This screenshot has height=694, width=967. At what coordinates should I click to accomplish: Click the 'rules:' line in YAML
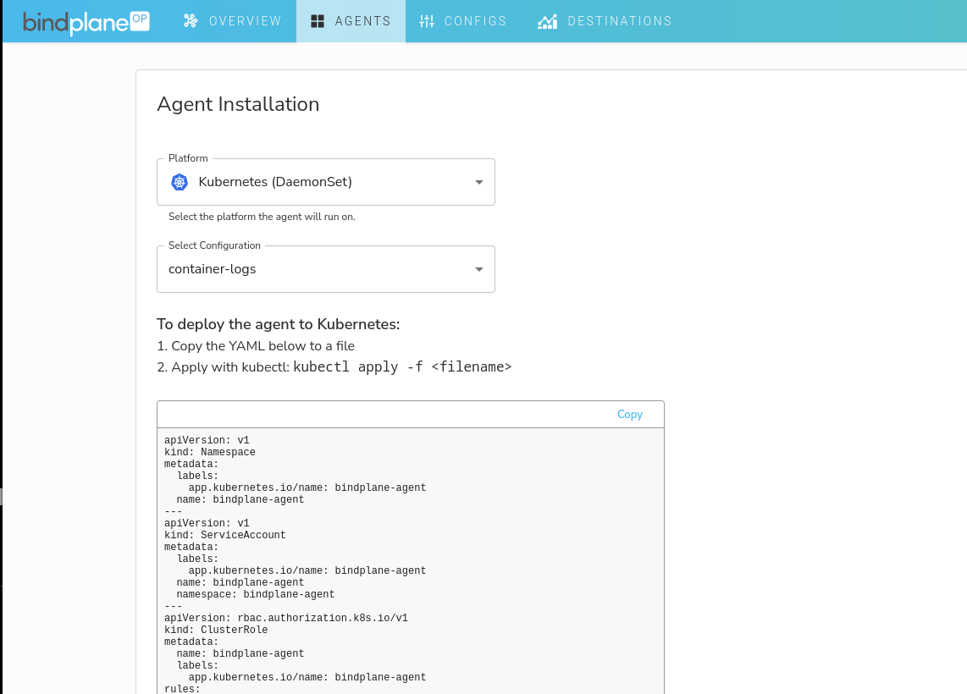click(x=183, y=688)
